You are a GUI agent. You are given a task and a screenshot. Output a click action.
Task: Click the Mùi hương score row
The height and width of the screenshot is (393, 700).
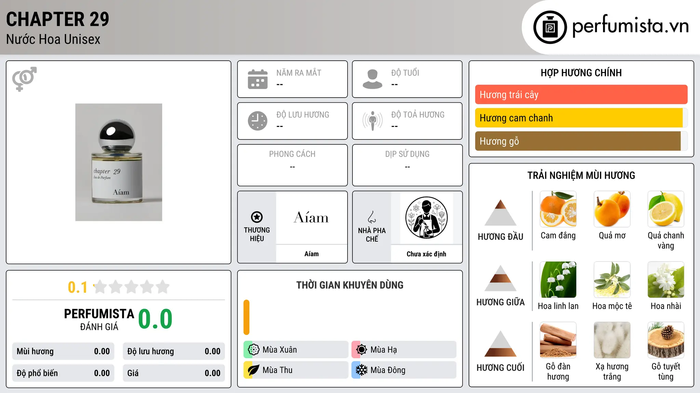[x=63, y=351]
